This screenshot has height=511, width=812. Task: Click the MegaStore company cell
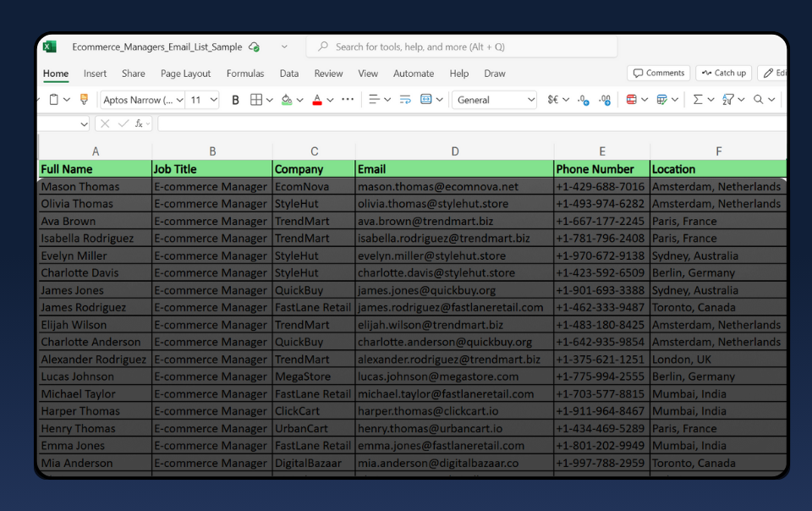click(x=314, y=376)
